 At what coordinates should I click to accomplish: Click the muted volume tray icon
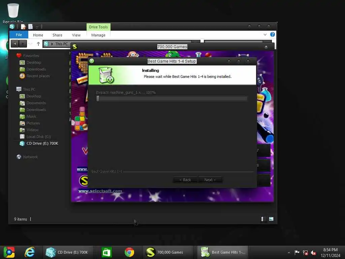tap(313, 253)
